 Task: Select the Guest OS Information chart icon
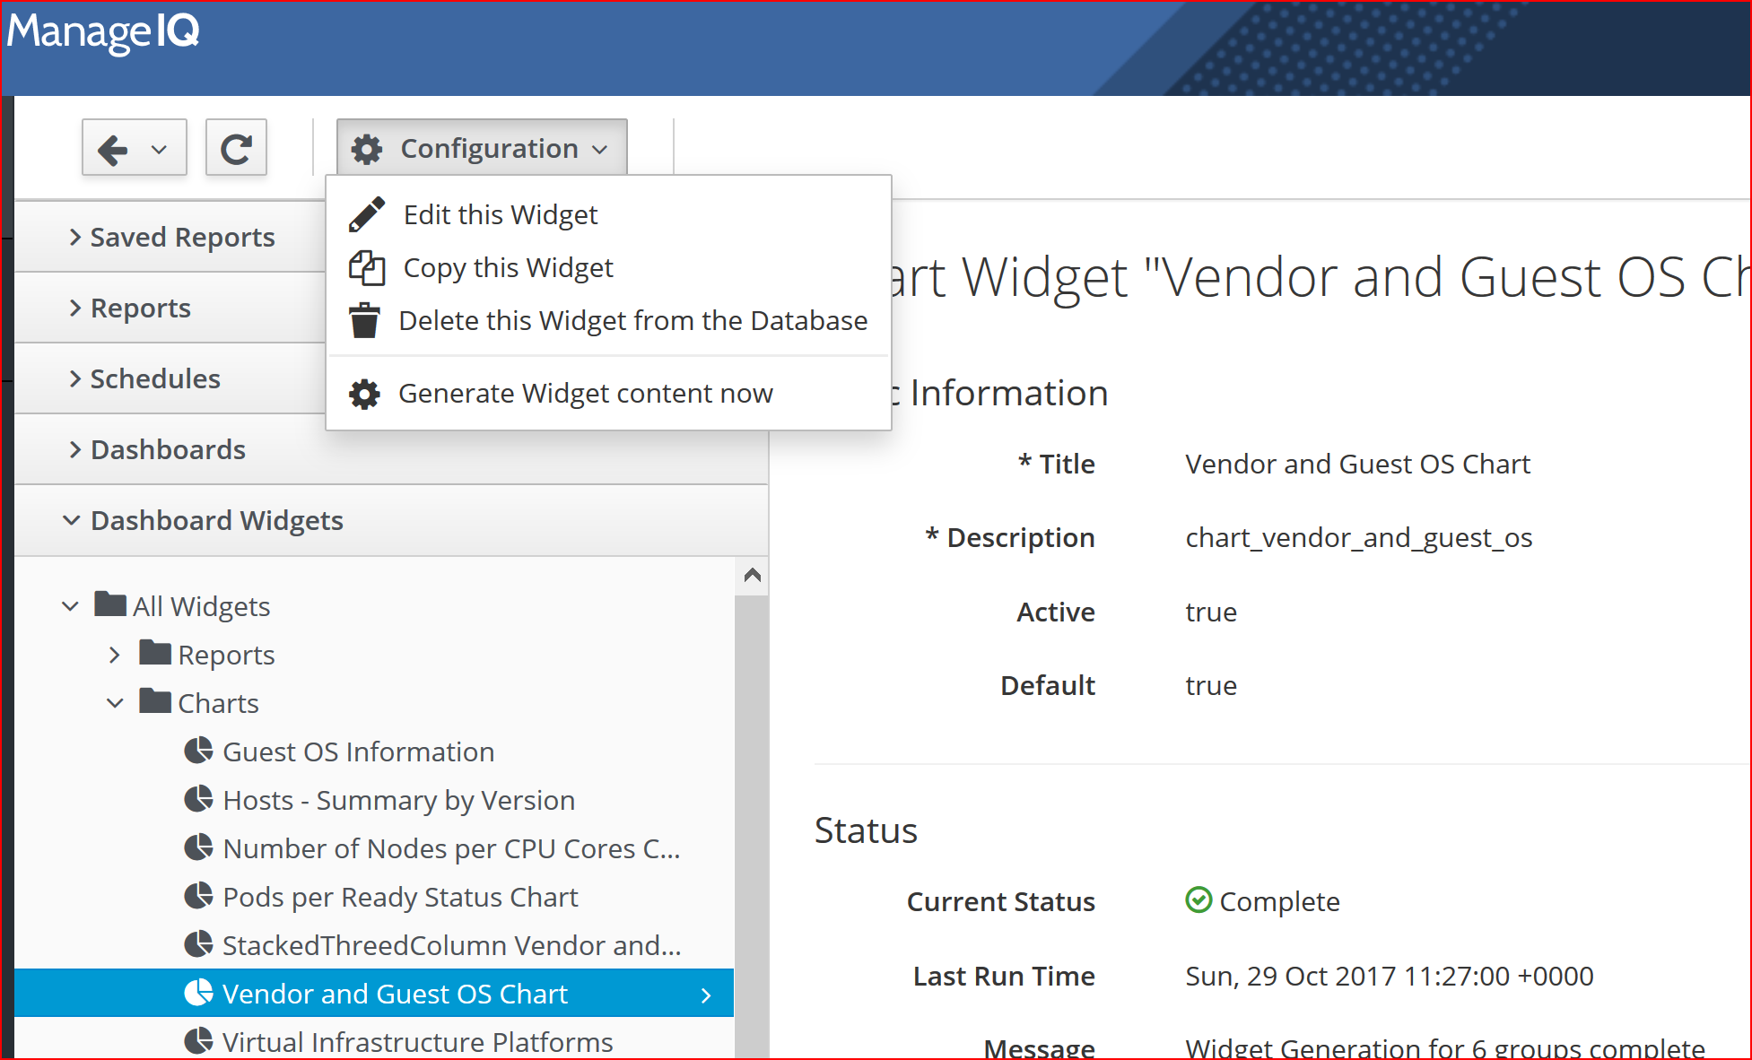point(199,751)
